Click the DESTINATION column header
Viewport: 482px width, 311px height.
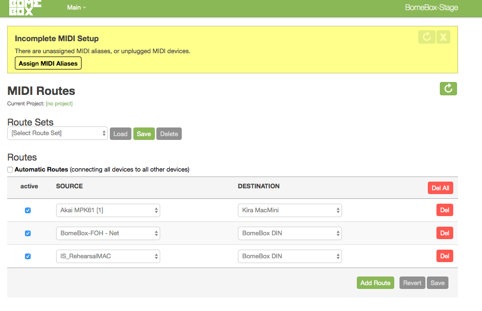(x=259, y=186)
